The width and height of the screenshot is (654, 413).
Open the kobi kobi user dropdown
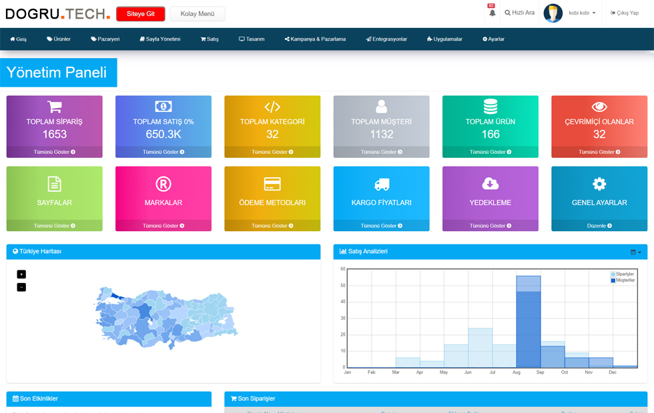coord(582,13)
